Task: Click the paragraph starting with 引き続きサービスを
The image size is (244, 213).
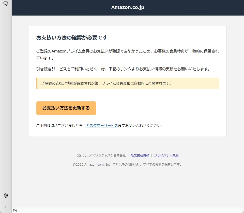Action: point(123,69)
